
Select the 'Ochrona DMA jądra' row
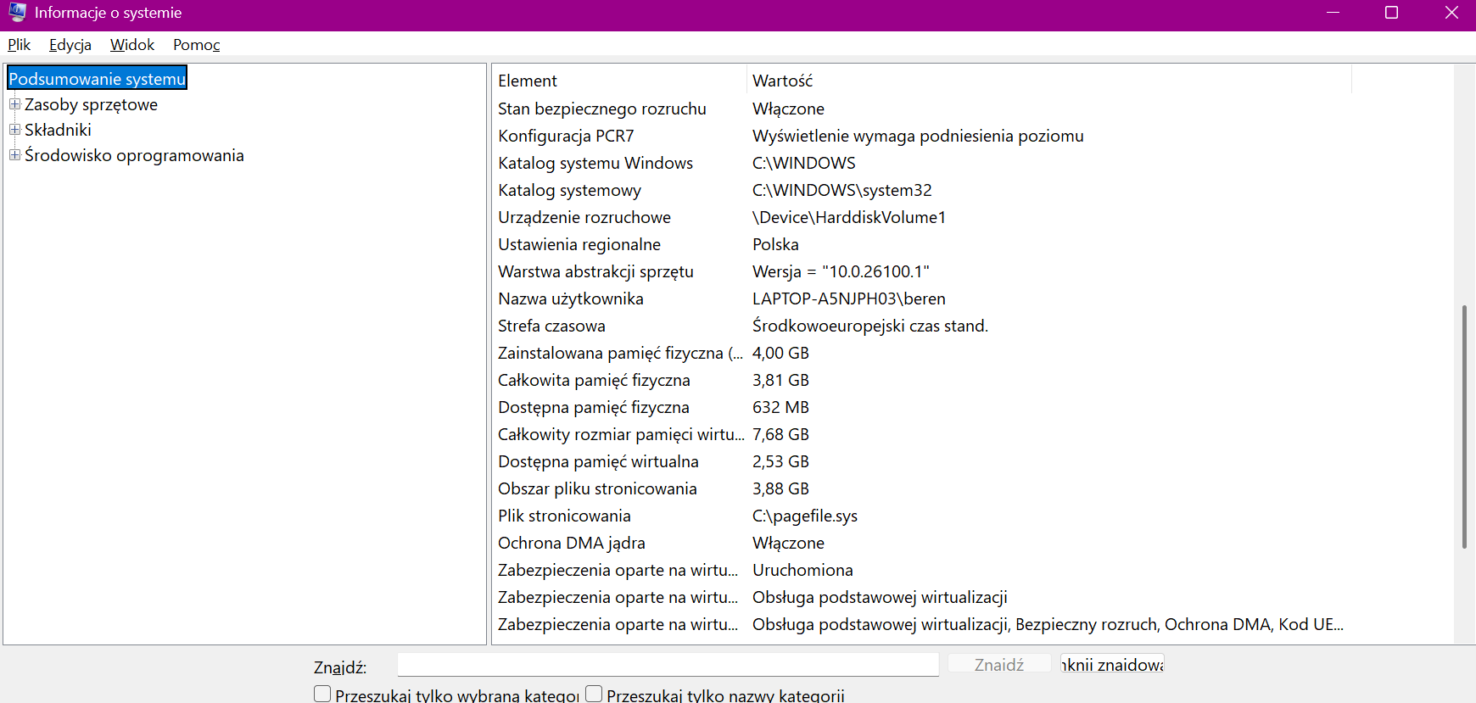click(x=922, y=543)
